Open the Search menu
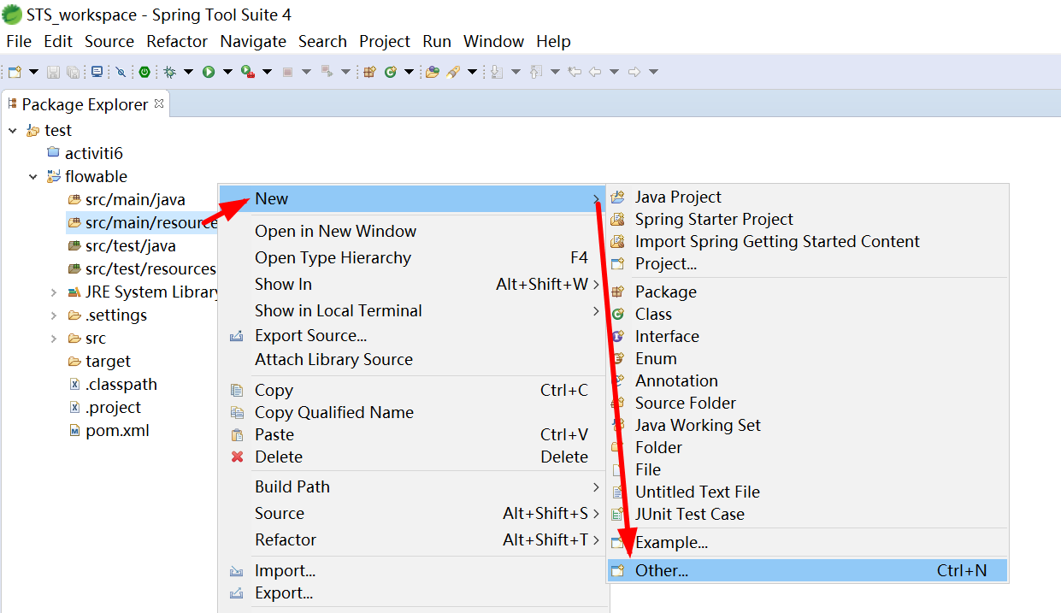 pyautogui.click(x=322, y=41)
